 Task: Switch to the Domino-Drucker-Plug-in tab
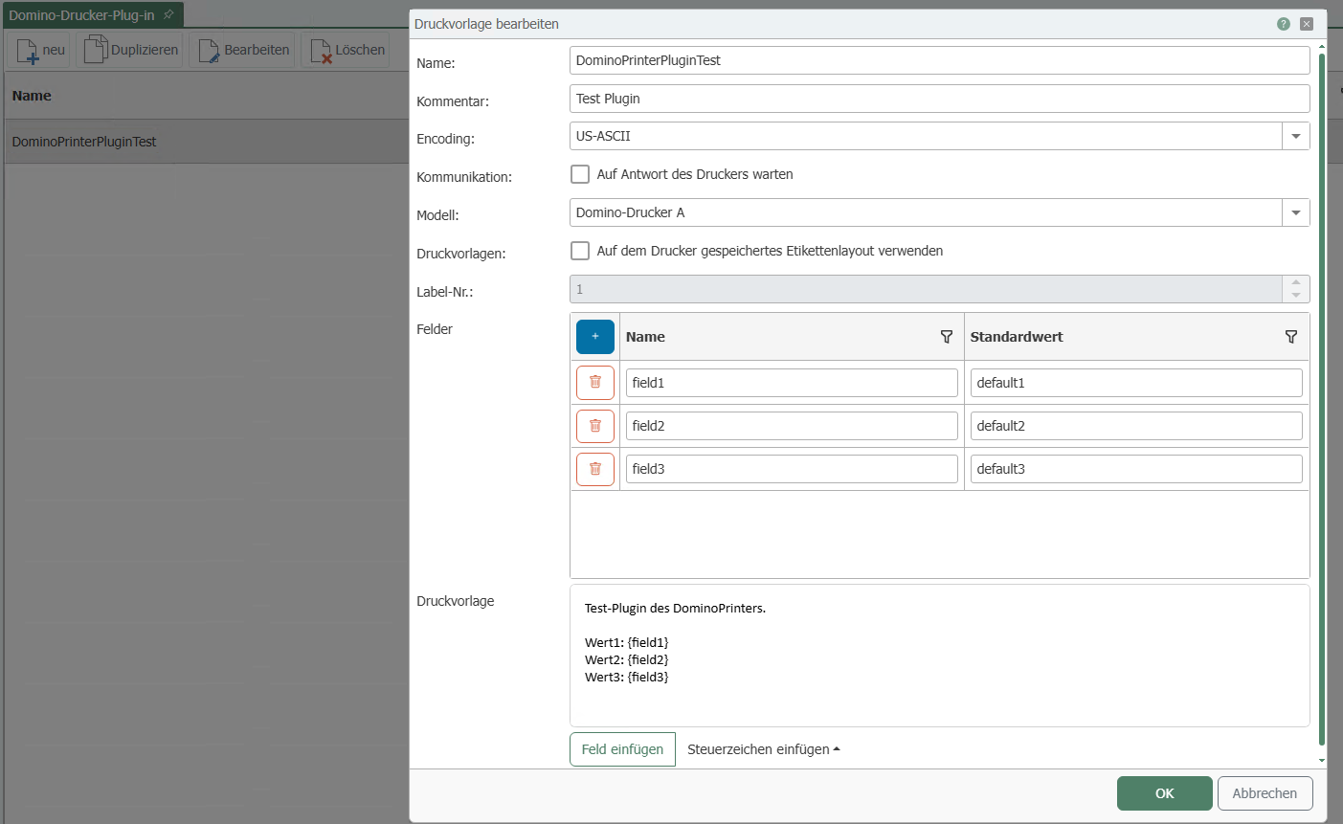pyautogui.click(x=81, y=15)
